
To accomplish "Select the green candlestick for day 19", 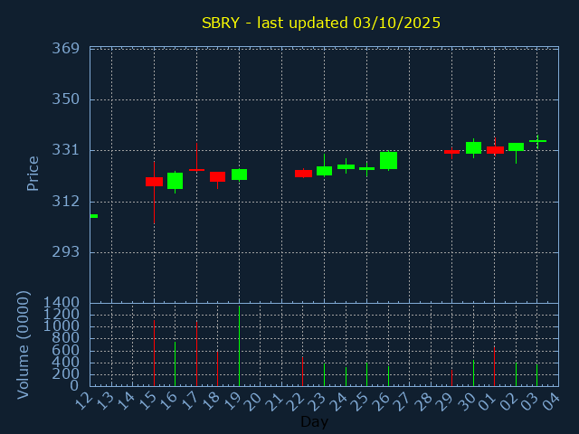I will point(239,175).
